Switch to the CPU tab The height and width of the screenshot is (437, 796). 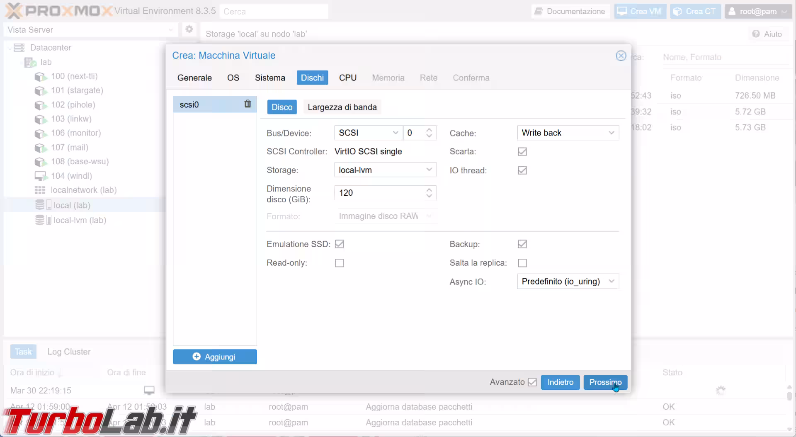(x=347, y=78)
